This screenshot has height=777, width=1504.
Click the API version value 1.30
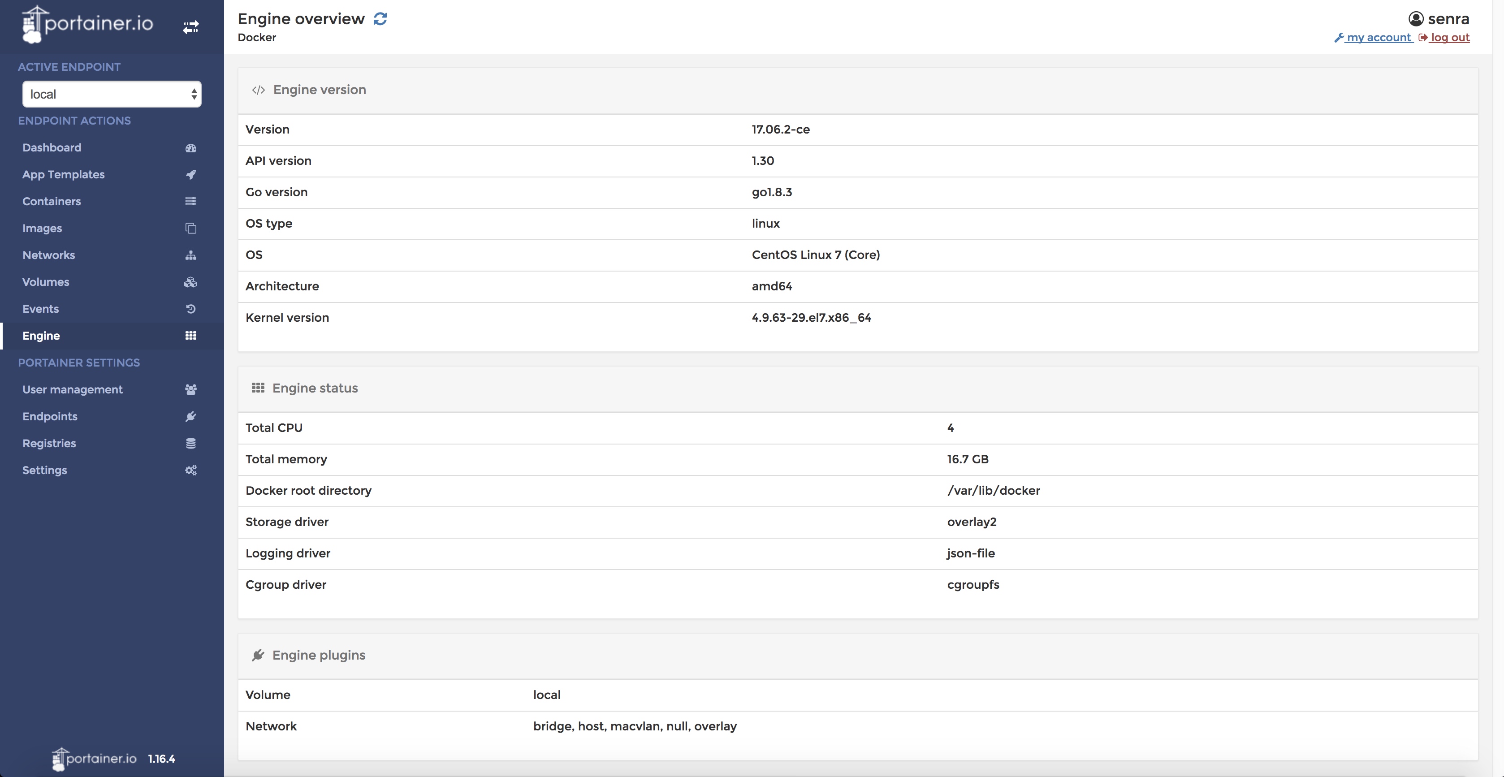point(762,161)
